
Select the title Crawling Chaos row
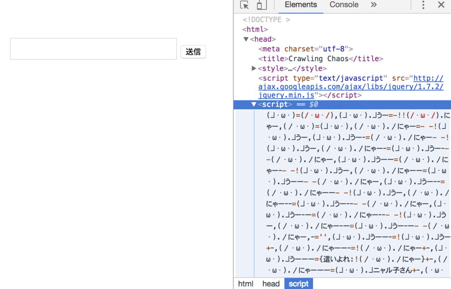(x=321, y=59)
